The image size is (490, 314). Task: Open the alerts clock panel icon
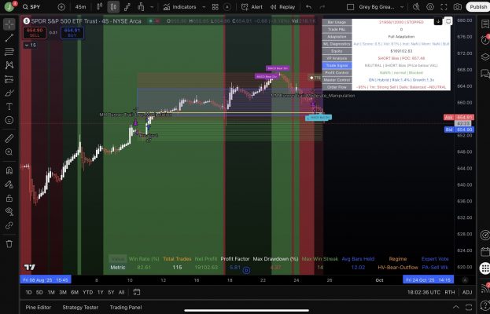click(485, 39)
